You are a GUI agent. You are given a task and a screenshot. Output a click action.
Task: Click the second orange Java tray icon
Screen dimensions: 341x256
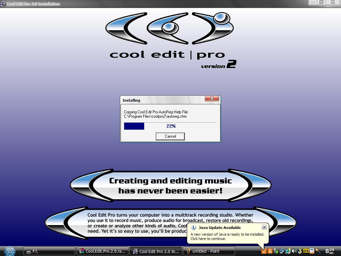pos(270,251)
